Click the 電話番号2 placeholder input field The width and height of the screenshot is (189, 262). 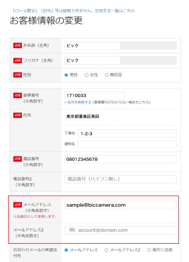(x=121, y=179)
